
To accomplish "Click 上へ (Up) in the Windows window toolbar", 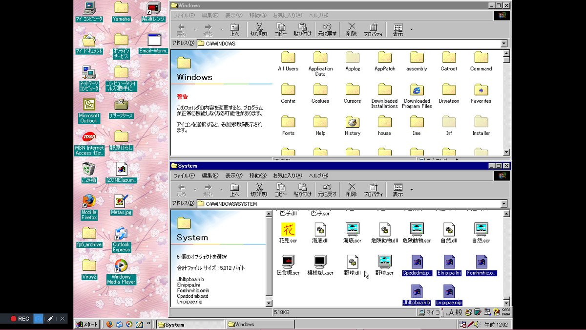I will click(x=234, y=30).
